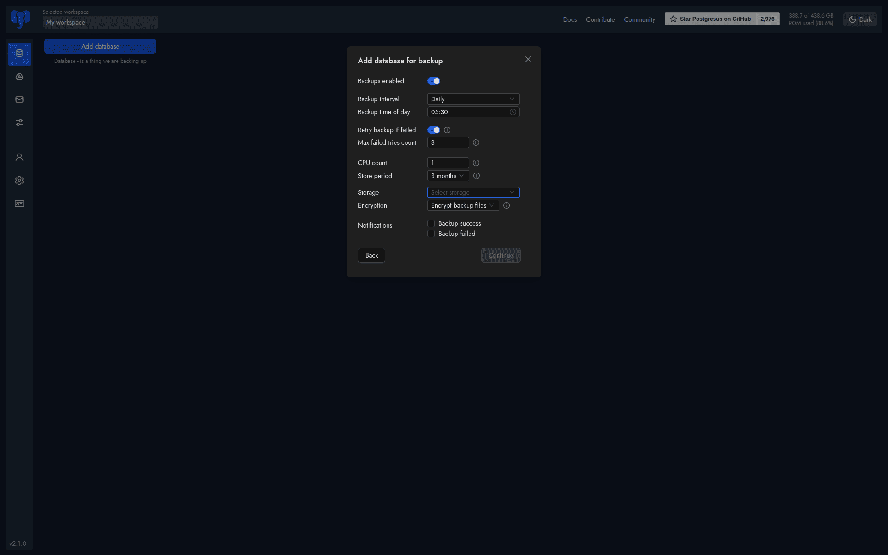Open the configuration sliders panel in sidebar
Image resolution: width=888 pixels, height=555 pixels.
pyautogui.click(x=19, y=123)
